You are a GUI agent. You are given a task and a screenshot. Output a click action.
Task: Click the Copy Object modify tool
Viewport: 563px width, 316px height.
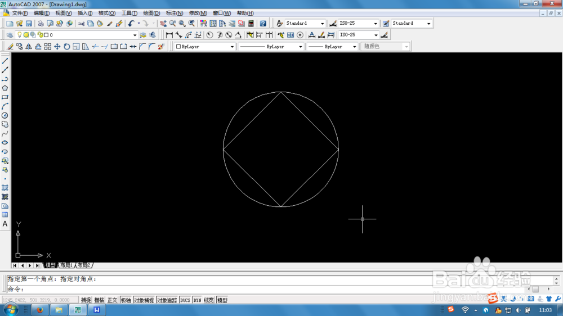coord(19,47)
